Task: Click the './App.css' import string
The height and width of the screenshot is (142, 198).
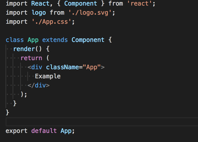Action: (x=52, y=22)
